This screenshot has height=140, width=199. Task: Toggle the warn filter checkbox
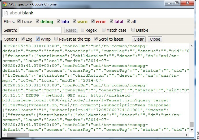[x=75, y=21]
